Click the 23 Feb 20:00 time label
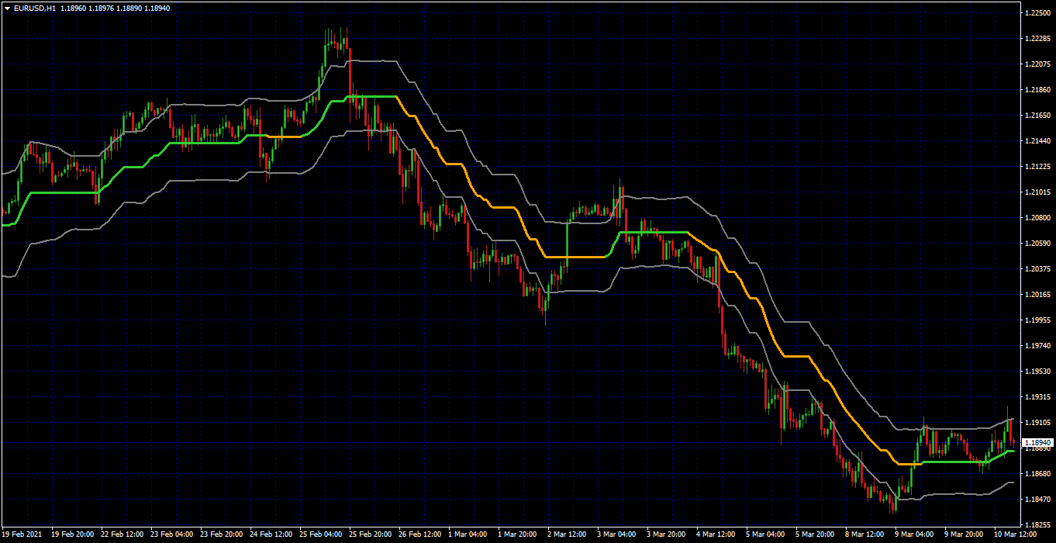Image resolution: width=1056 pixels, height=543 pixels. tap(221, 534)
